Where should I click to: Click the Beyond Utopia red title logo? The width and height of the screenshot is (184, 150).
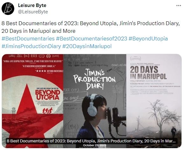48,95
